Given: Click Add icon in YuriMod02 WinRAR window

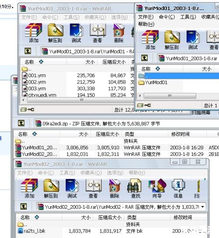Looking at the screenshot, I should (x=29, y=189).
